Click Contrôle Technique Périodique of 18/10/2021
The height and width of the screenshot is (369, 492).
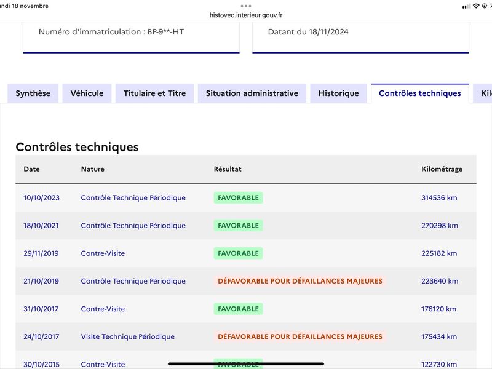[x=133, y=226]
